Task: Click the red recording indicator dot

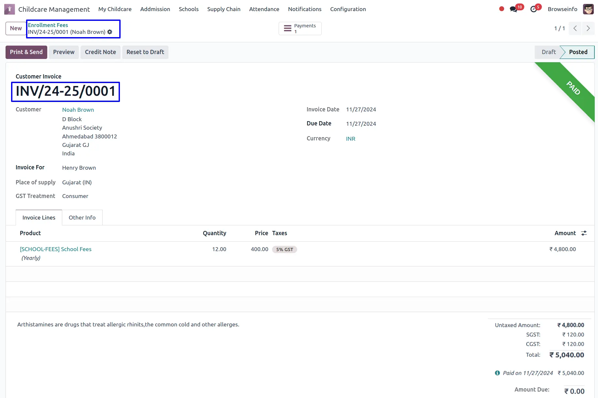Action: click(502, 9)
